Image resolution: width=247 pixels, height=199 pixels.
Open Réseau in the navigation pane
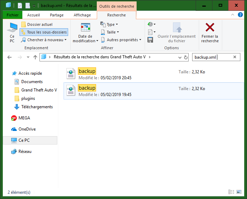(x=21, y=152)
